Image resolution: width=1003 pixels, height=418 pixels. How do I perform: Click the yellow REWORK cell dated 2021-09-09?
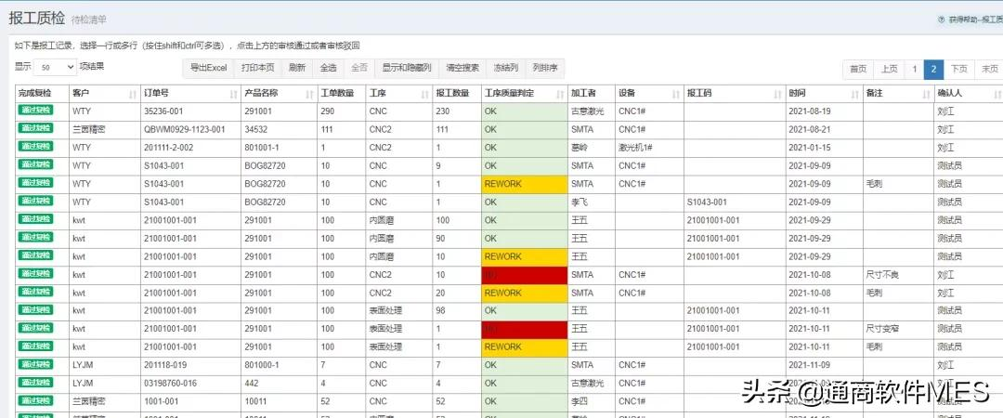(x=525, y=184)
